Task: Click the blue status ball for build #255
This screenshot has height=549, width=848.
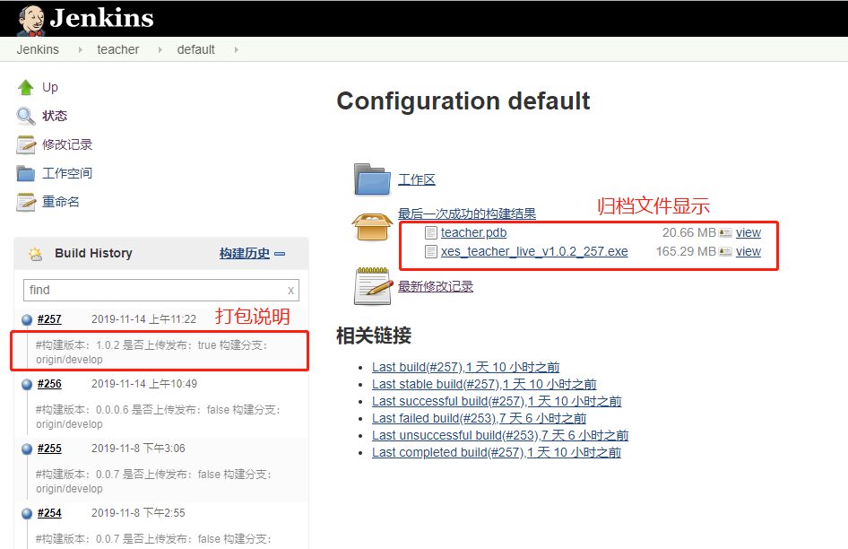Action: coord(27,449)
